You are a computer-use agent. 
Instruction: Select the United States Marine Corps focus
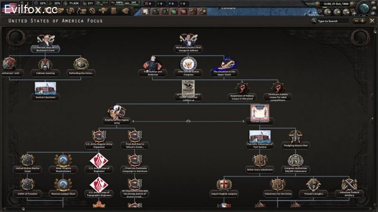[27, 161]
